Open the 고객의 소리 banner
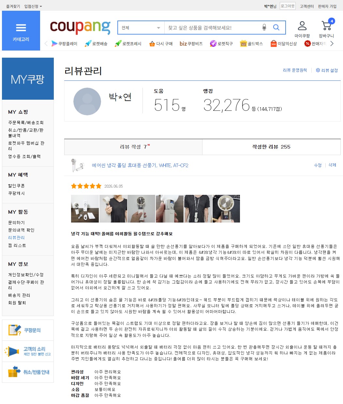 (x=28, y=351)
